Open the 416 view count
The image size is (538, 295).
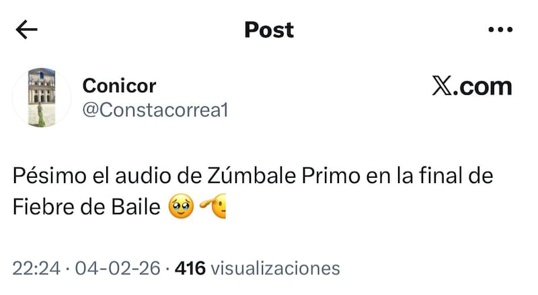click(190, 268)
